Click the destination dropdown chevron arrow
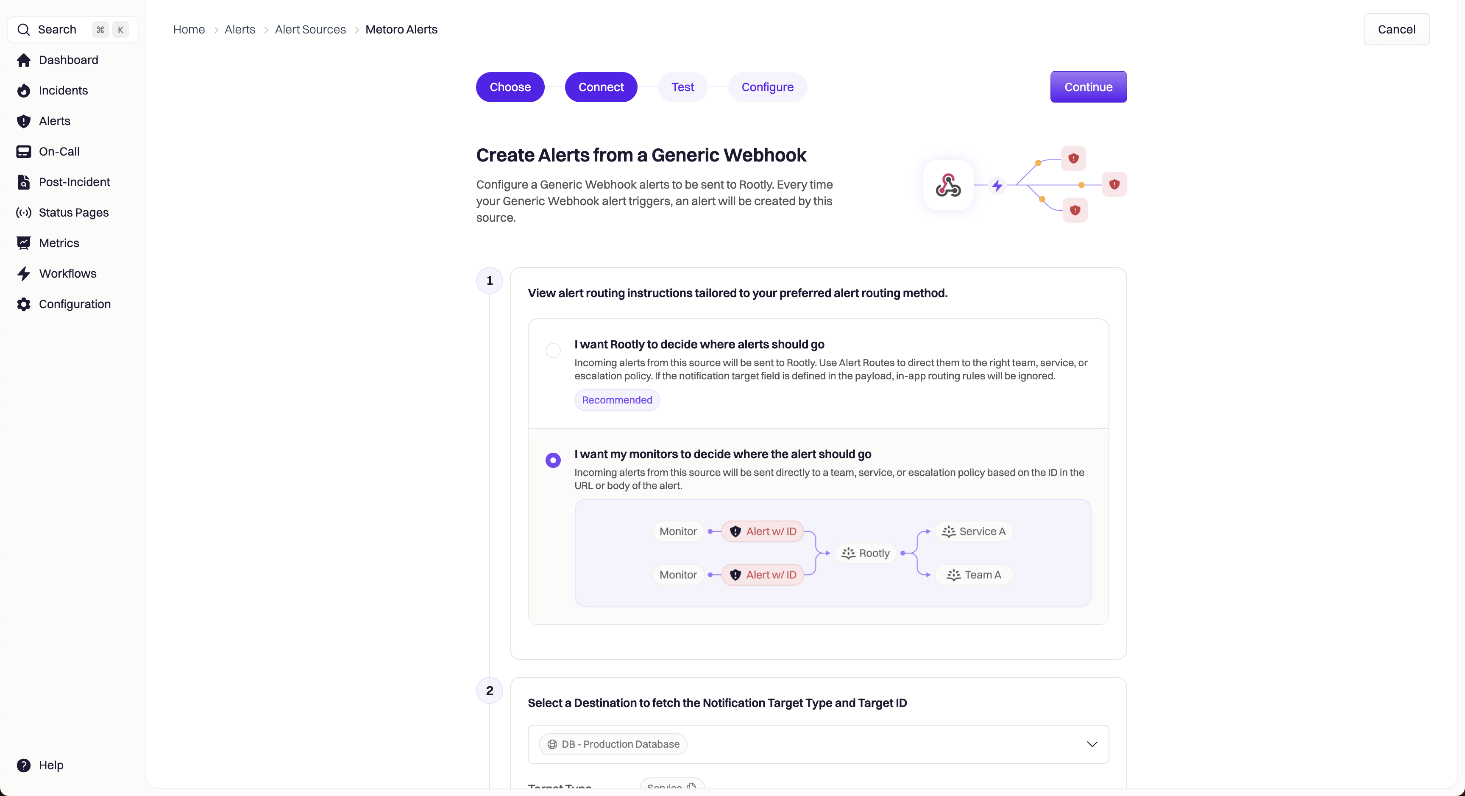The height and width of the screenshot is (796, 1465). pyautogui.click(x=1092, y=744)
